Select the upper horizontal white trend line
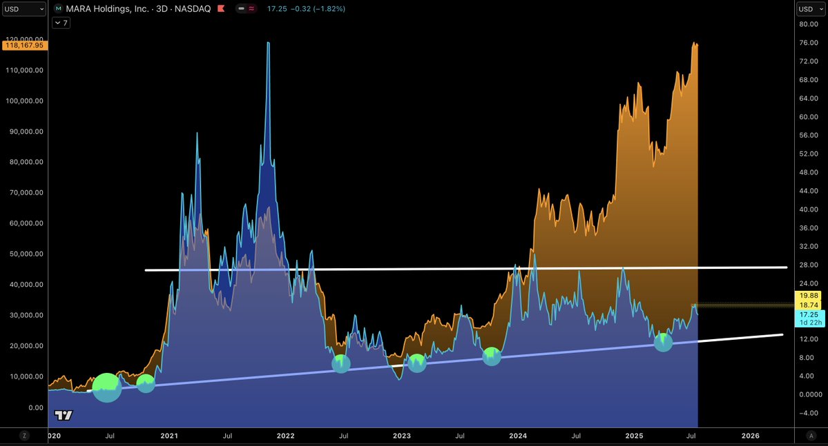Image resolution: width=828 pixels, height=446 pixels. click(466, 269)
